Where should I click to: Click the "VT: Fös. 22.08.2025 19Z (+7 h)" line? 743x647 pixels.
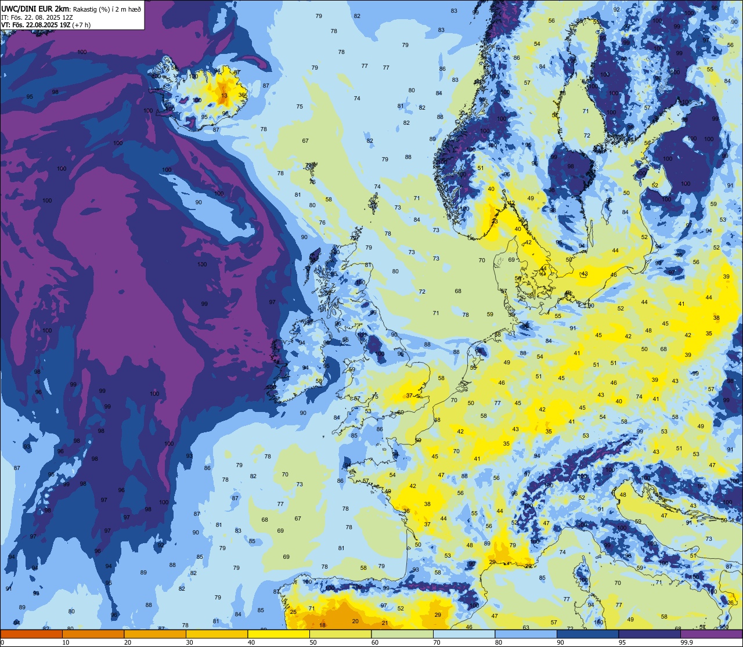pyautogui.click(x=46, y=25)
